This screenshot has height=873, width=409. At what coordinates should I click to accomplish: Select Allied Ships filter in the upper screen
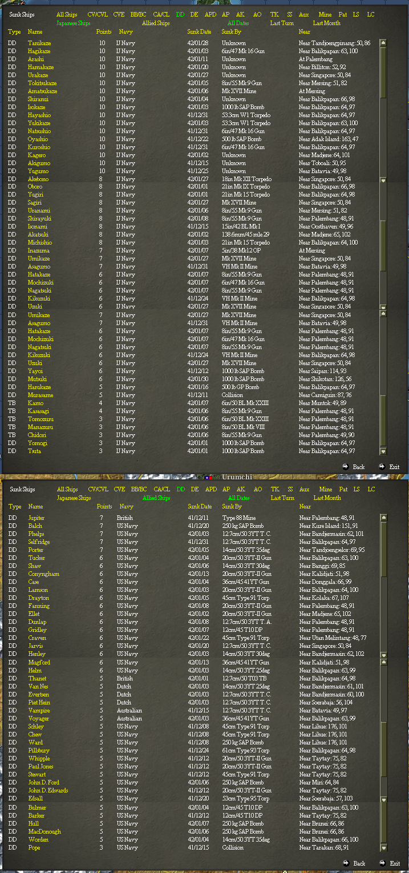(x=156, y=23)
